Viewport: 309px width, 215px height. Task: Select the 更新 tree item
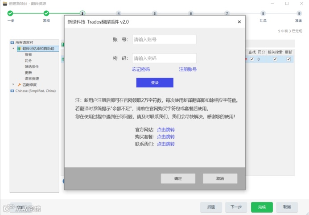(x=28, y=73)
